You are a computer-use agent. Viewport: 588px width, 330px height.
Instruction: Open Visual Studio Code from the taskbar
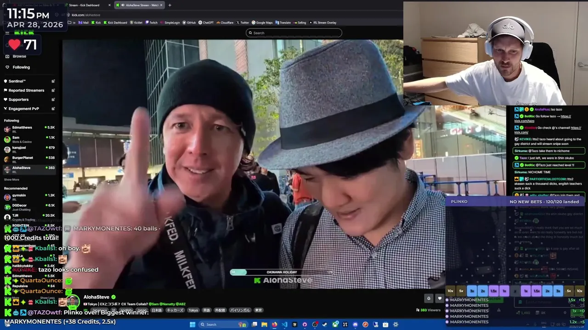point(284,324)
